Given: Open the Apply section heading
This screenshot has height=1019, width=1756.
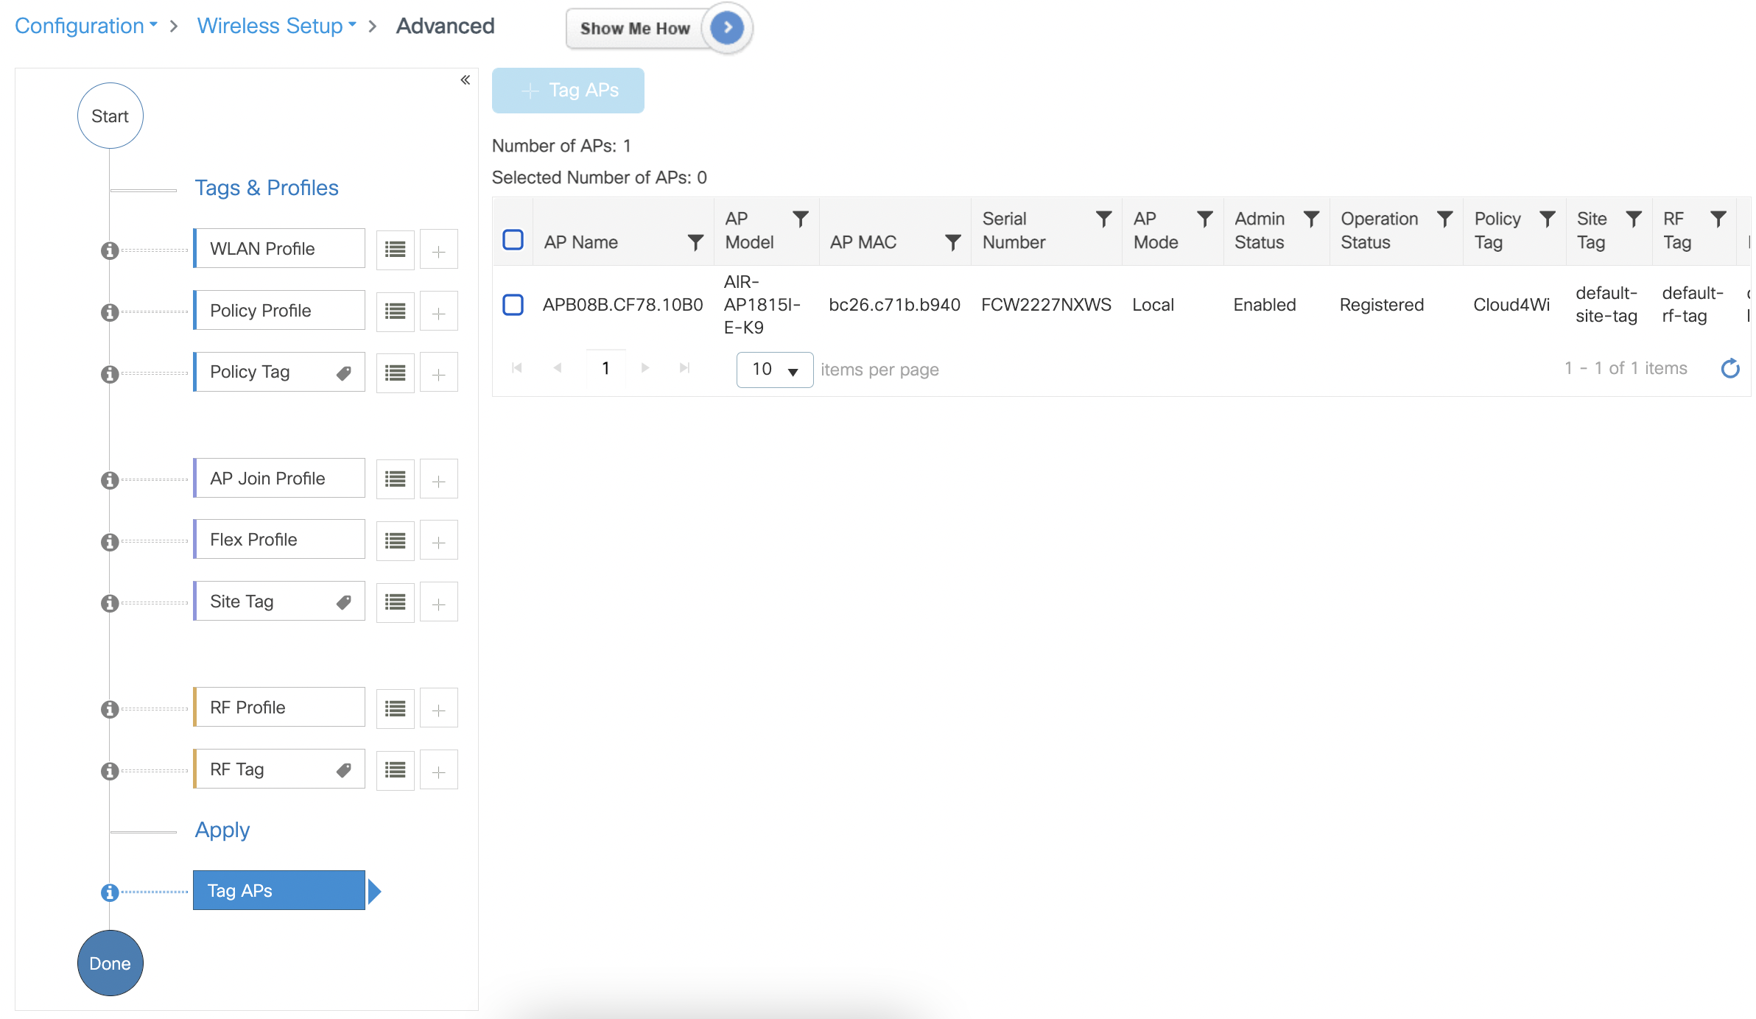Looking at the screenshot, I should click(222, 830).
